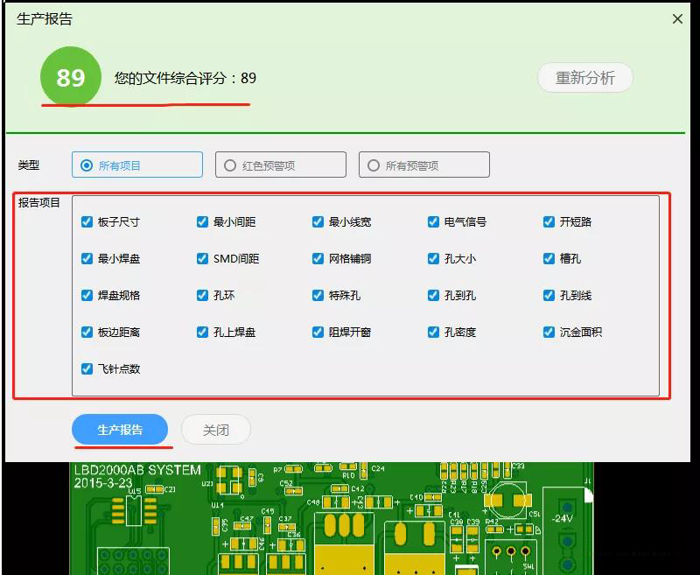Generate the 生产报告 production report

click(121, 429)
